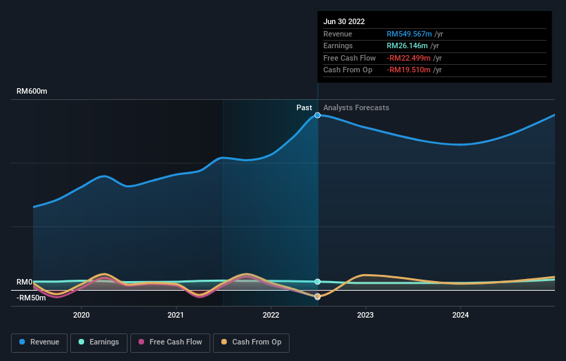Viewport: 566px width, 361px height.
Task: Click the Cash From Op value -RM19.510m
Action: [x=409, y=70]
